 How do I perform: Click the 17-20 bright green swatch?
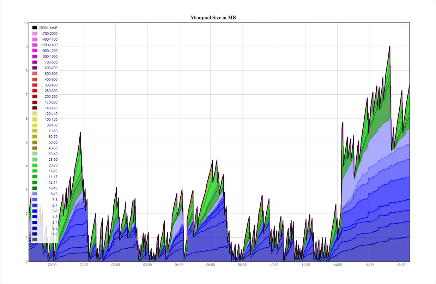(35, 171)
